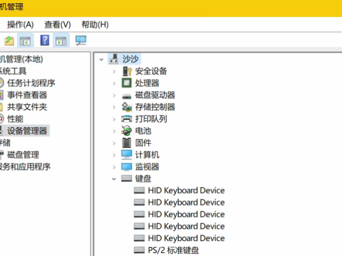Select 磁盘管理 in the left pane

click(23, 155)
